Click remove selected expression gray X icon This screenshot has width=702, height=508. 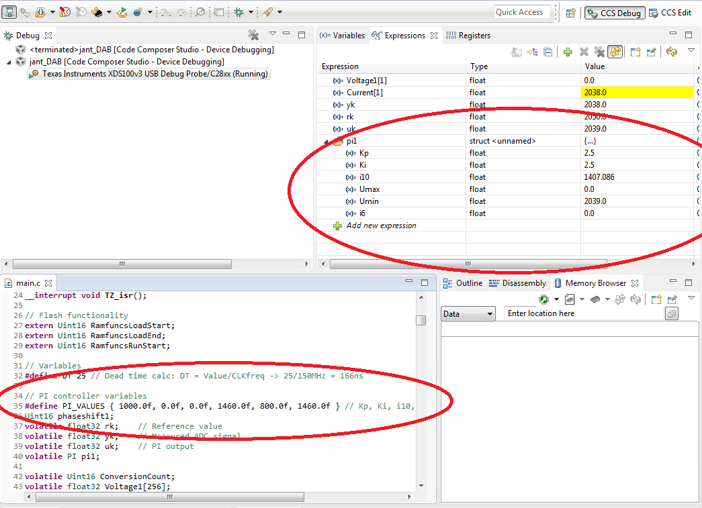pos(584,52)
